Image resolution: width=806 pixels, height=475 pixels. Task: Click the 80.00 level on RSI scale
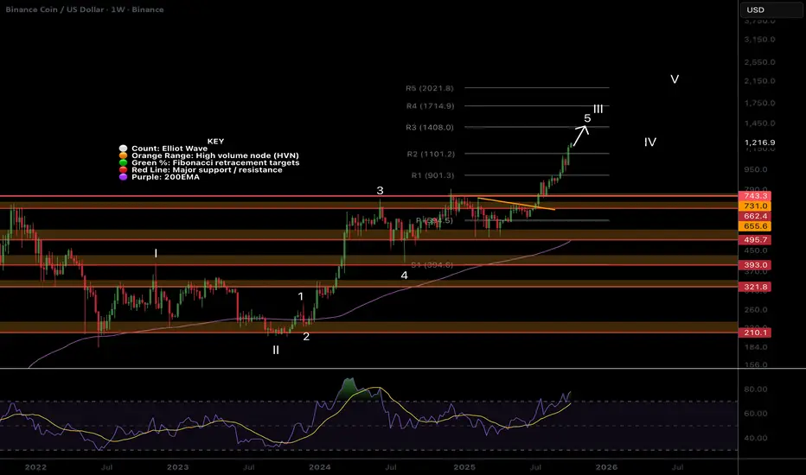pos(755,389)
